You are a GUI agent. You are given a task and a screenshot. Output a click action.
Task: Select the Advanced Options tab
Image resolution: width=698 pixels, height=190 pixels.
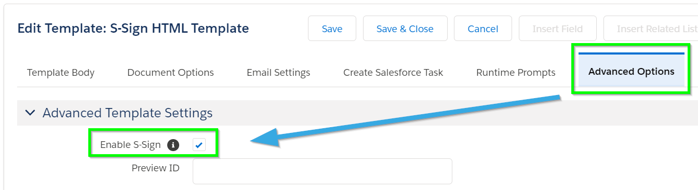[632, 70]
